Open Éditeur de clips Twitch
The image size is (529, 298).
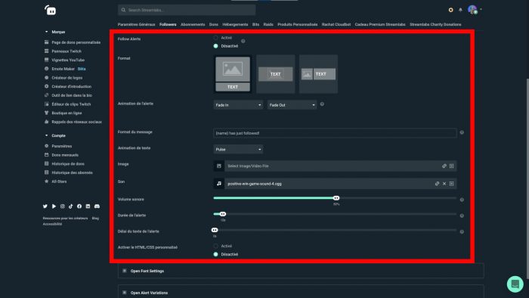coord(71,104)
